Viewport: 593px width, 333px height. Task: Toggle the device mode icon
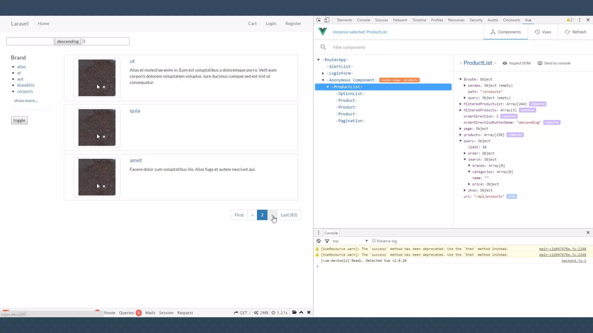click(x=327, y=20)
